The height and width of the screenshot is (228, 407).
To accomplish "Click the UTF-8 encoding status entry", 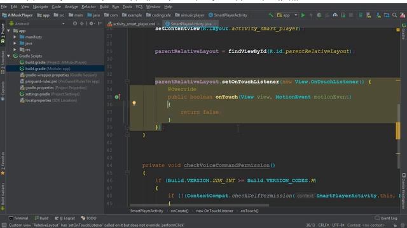I will coord(338,225).
